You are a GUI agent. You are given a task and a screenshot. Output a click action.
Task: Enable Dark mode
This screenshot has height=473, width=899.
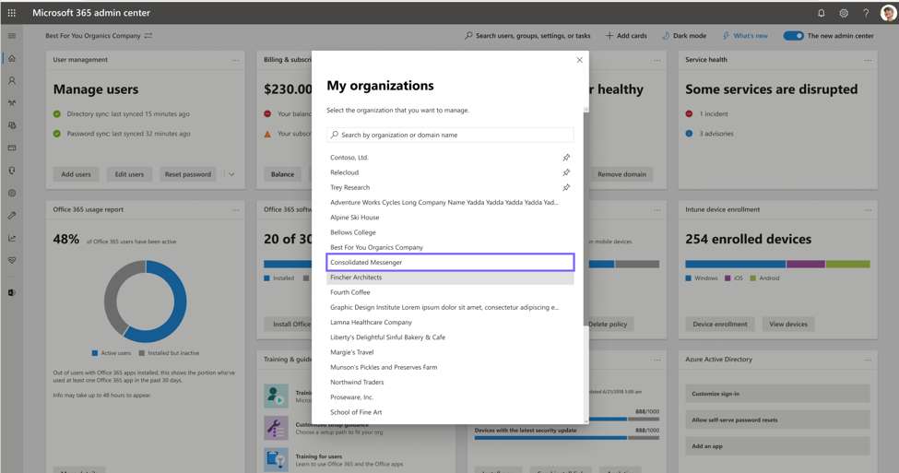683,36
